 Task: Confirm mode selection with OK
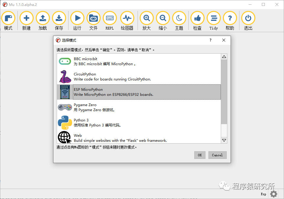click(200, 155)
